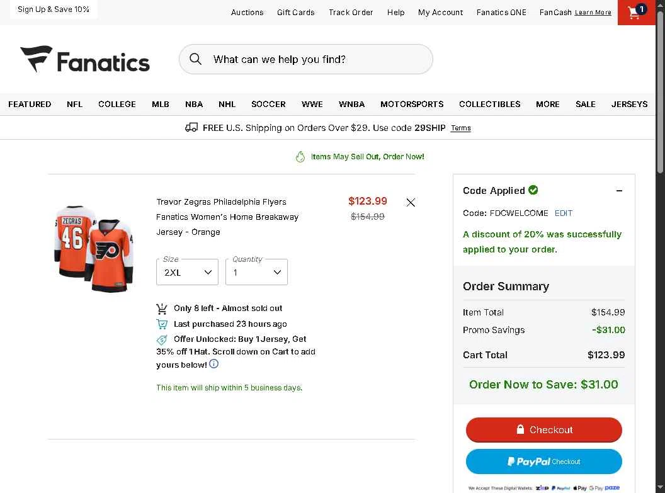The width and height of the screenshot is (665, 493).
Task: Click the search input field
Action: coord(315,59)
